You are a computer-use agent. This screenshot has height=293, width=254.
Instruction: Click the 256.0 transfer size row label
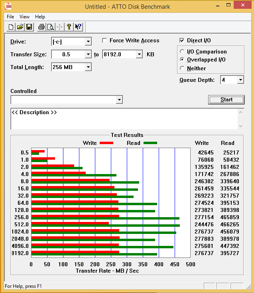[x=22, y=217]
